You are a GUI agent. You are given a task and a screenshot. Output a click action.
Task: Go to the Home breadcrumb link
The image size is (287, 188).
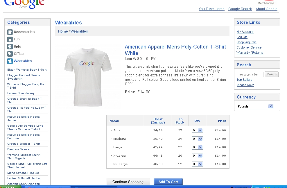pyautogui.click(x=63, y=31)
